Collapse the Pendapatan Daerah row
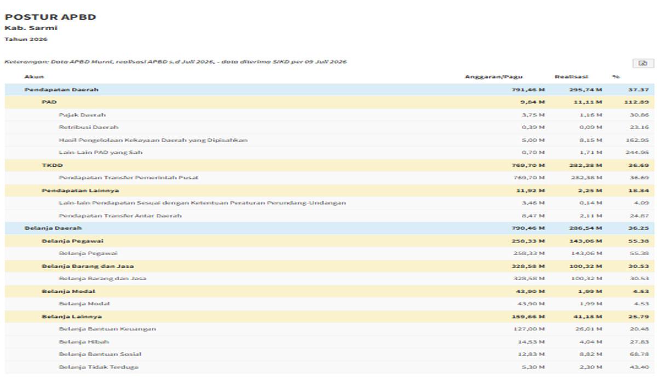This screenshot has width=657, height=383. (330, 90)
